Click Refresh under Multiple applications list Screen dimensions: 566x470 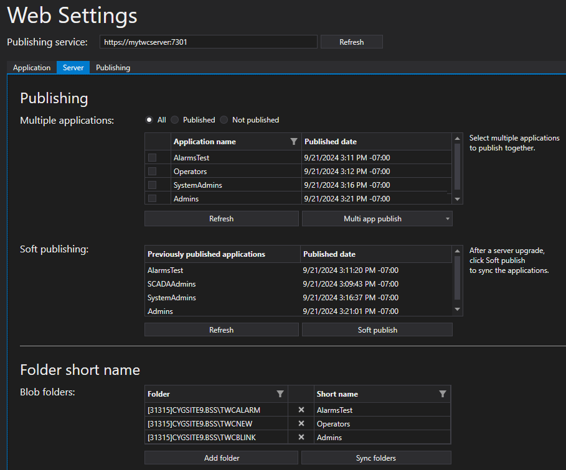click(222, 219)
